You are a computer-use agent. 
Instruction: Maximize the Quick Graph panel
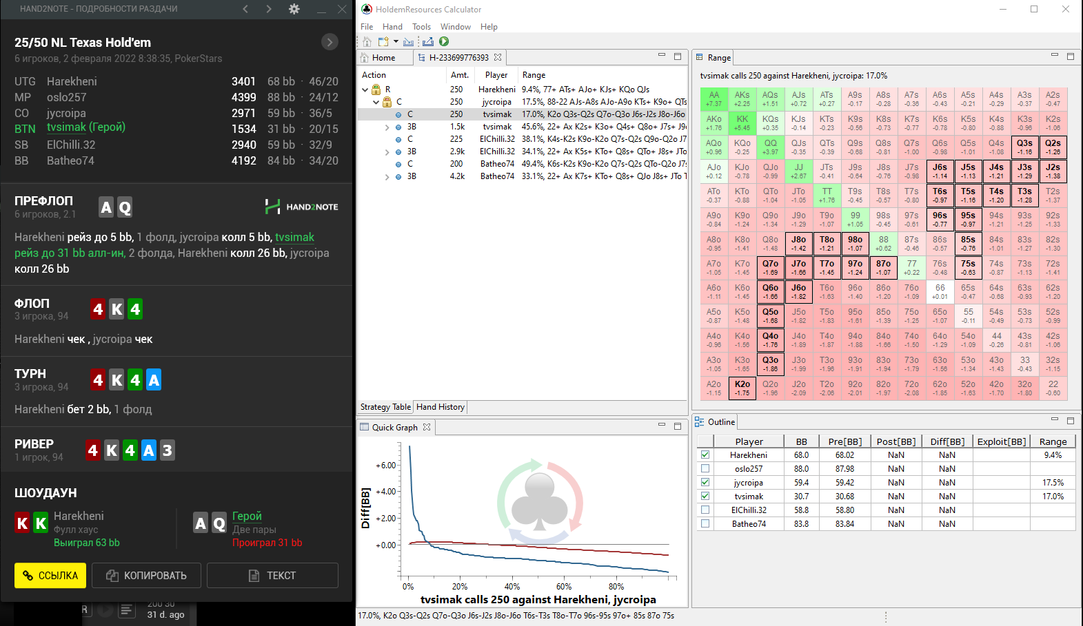pos(678,426)
